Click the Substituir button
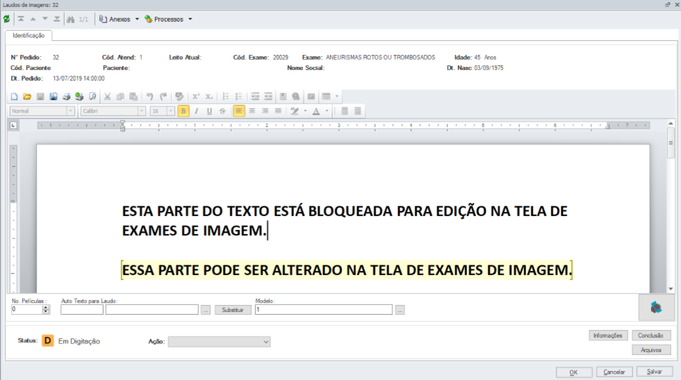This screenshot has height=380, width=681. [x=233, y=310]
